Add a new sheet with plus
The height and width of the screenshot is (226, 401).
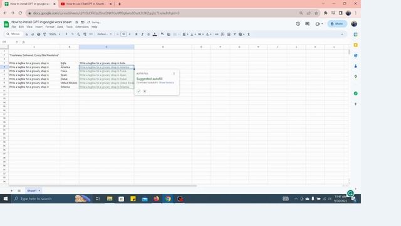(x=11, y=191)
